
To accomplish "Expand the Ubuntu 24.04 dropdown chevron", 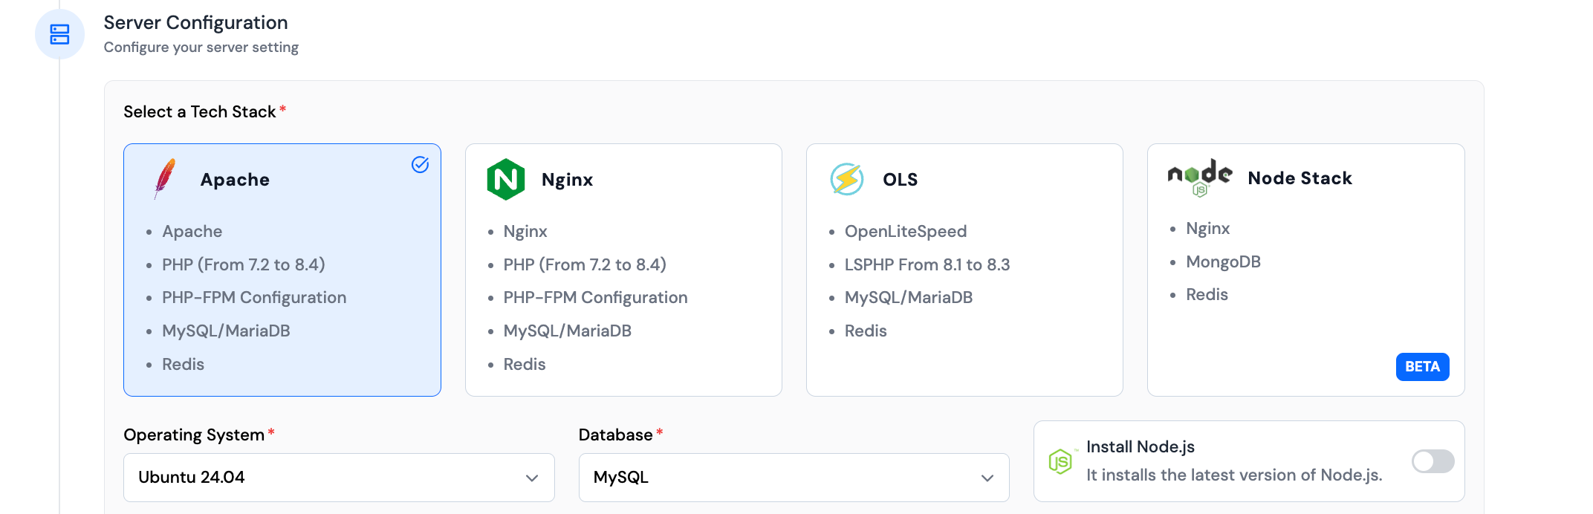I will [532, 478].
